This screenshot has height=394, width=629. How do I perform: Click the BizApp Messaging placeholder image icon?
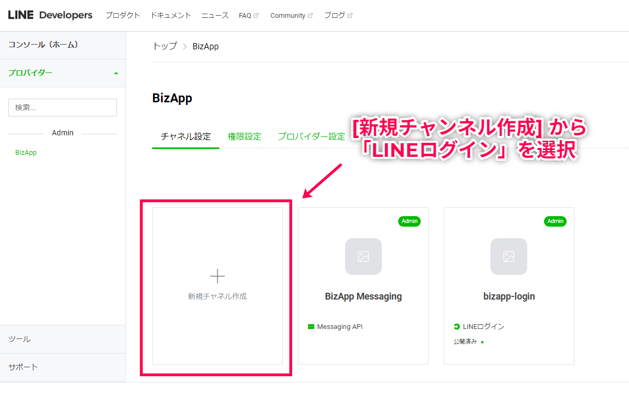pyautogui.click(x=364, y=257)
